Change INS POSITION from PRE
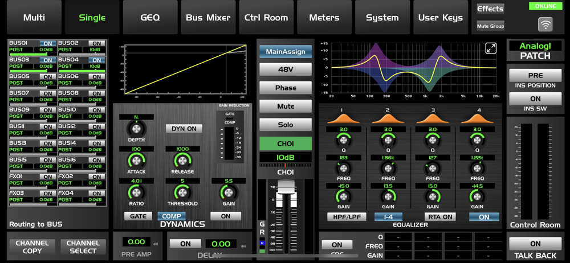Screen dimensions: 570x263 [535, 76]
